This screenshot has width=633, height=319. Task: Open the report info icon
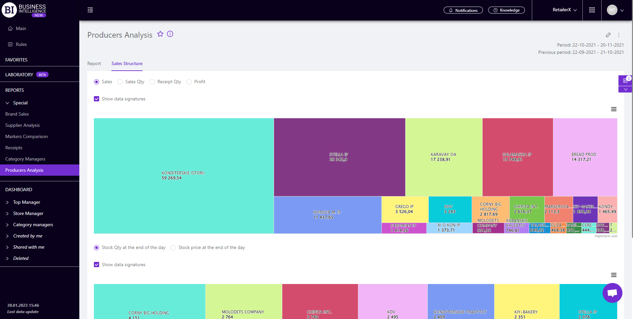pyautogui.click(x=170, y=34)
